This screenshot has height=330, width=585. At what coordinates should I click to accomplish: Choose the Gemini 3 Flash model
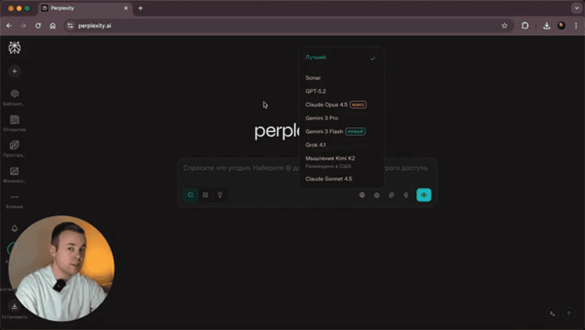tap(341, 132)
